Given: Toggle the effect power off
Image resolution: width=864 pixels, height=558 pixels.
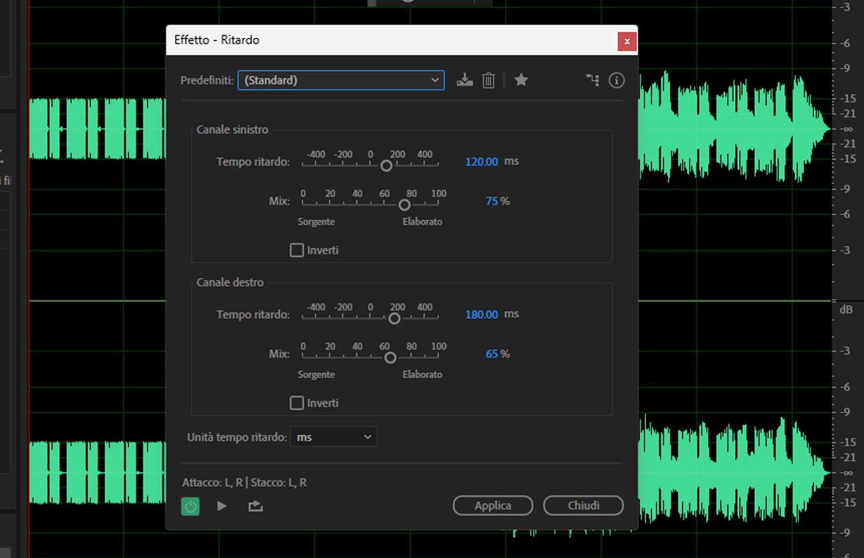Looking at the screenshot, I should click(x=190, y=506).
